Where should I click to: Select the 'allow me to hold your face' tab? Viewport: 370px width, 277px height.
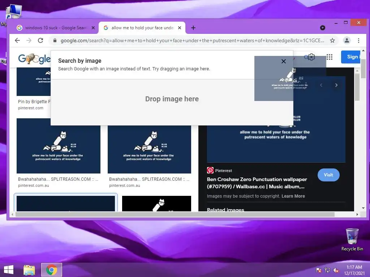point(142,28)
